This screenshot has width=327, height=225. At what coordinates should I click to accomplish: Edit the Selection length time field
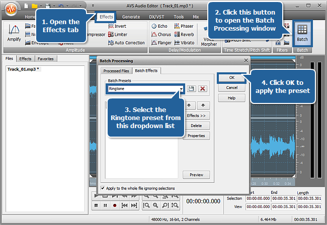tap(309, 198)
